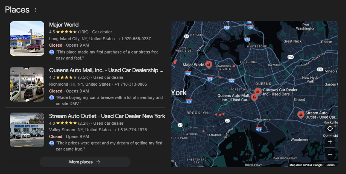This screenshot has height=174, width=346.
Task: Open the map Terms link
Action: (x=330, y=165)
